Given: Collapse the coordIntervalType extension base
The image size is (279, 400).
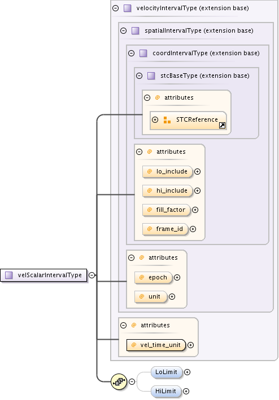Looking at the screenshot, I should [132, 54].
